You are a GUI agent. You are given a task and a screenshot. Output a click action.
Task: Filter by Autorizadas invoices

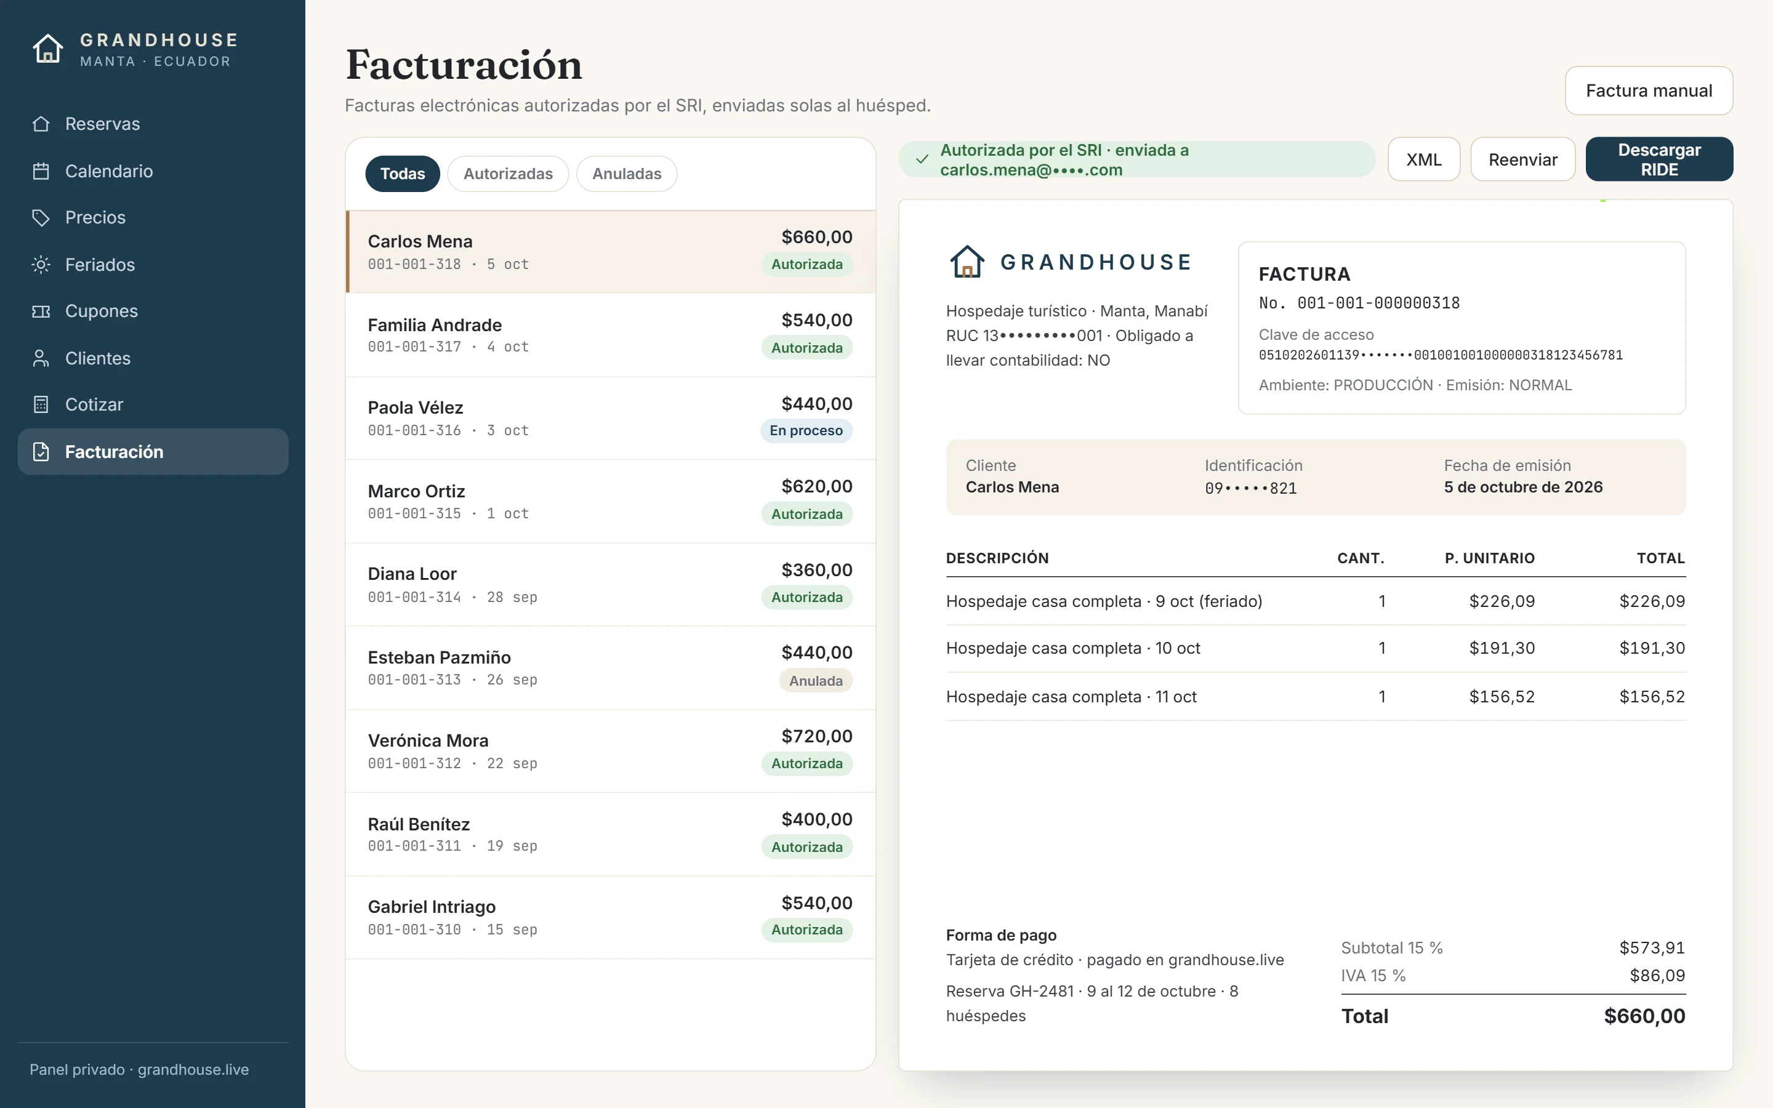[508, 174]
